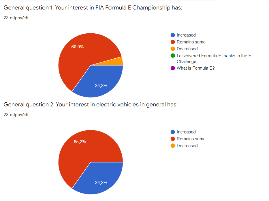Click purple 'What is Formula E?' legend dot
The image size is (269, 201).
[x=173, y=68]
